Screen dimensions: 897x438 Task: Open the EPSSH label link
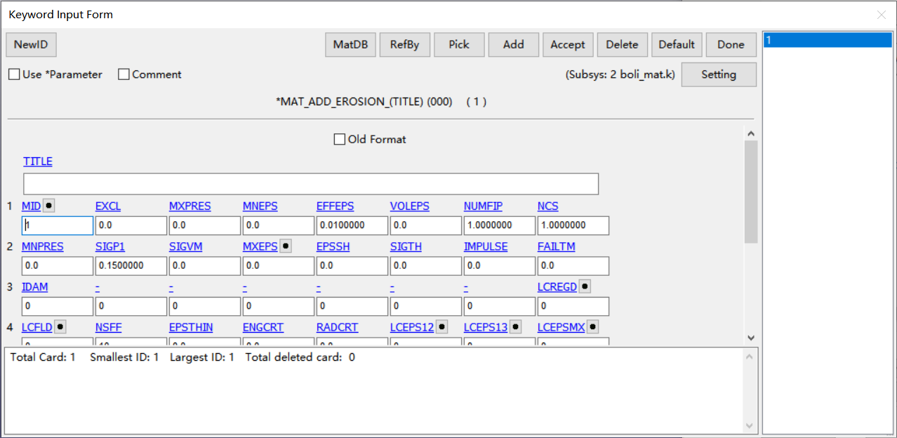[333, 247]
